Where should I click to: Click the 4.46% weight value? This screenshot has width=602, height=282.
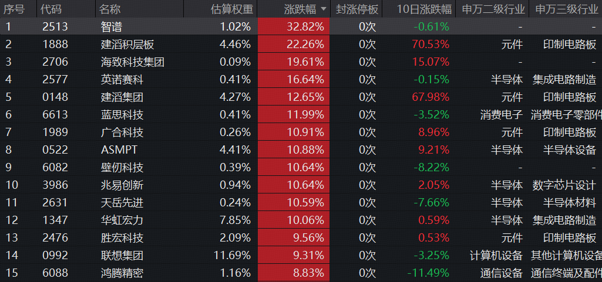(x=235, y=45)
